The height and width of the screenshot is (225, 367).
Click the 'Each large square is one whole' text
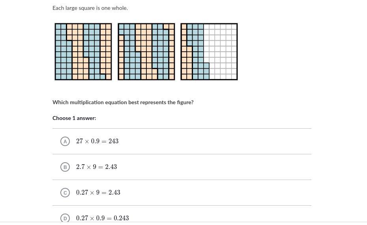[x=90, y=8]
